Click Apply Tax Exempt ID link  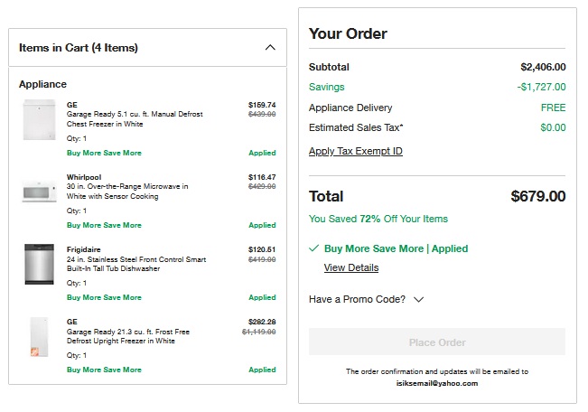(x=355, y=151)
